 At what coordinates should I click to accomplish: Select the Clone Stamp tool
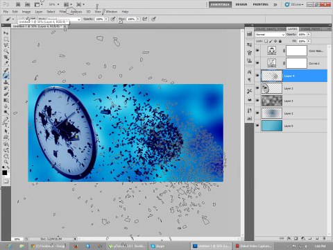click(x=6, y=82)
